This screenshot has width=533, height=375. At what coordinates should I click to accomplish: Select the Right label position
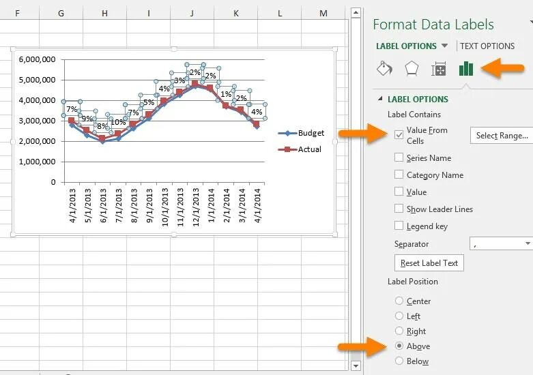pyautogui.click(x=399, y=331)
